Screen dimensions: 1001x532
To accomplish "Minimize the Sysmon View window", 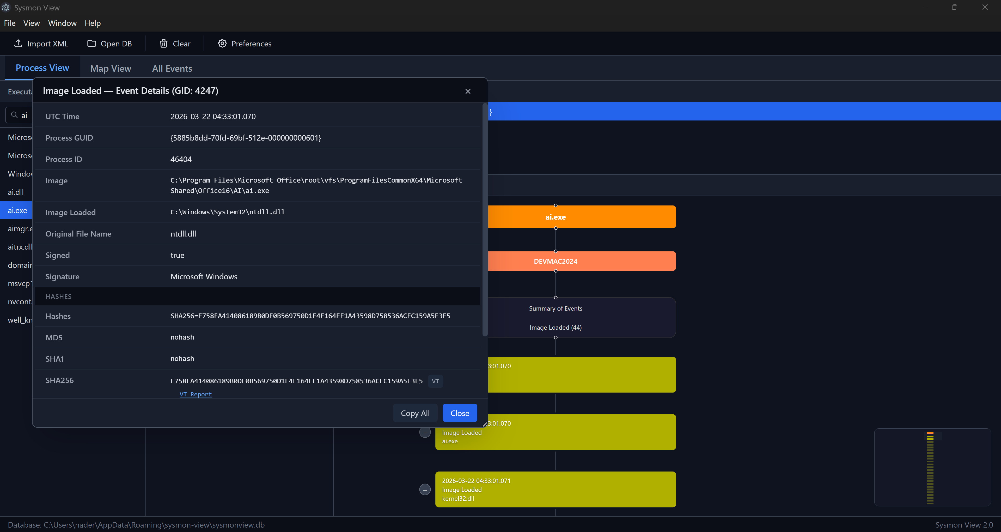I will (x=924, y=7).
